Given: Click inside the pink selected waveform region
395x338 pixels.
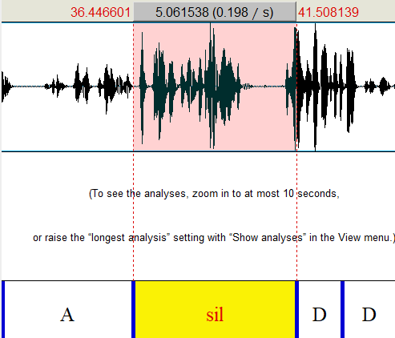Looking at the screenshot, I should (215, 87).
